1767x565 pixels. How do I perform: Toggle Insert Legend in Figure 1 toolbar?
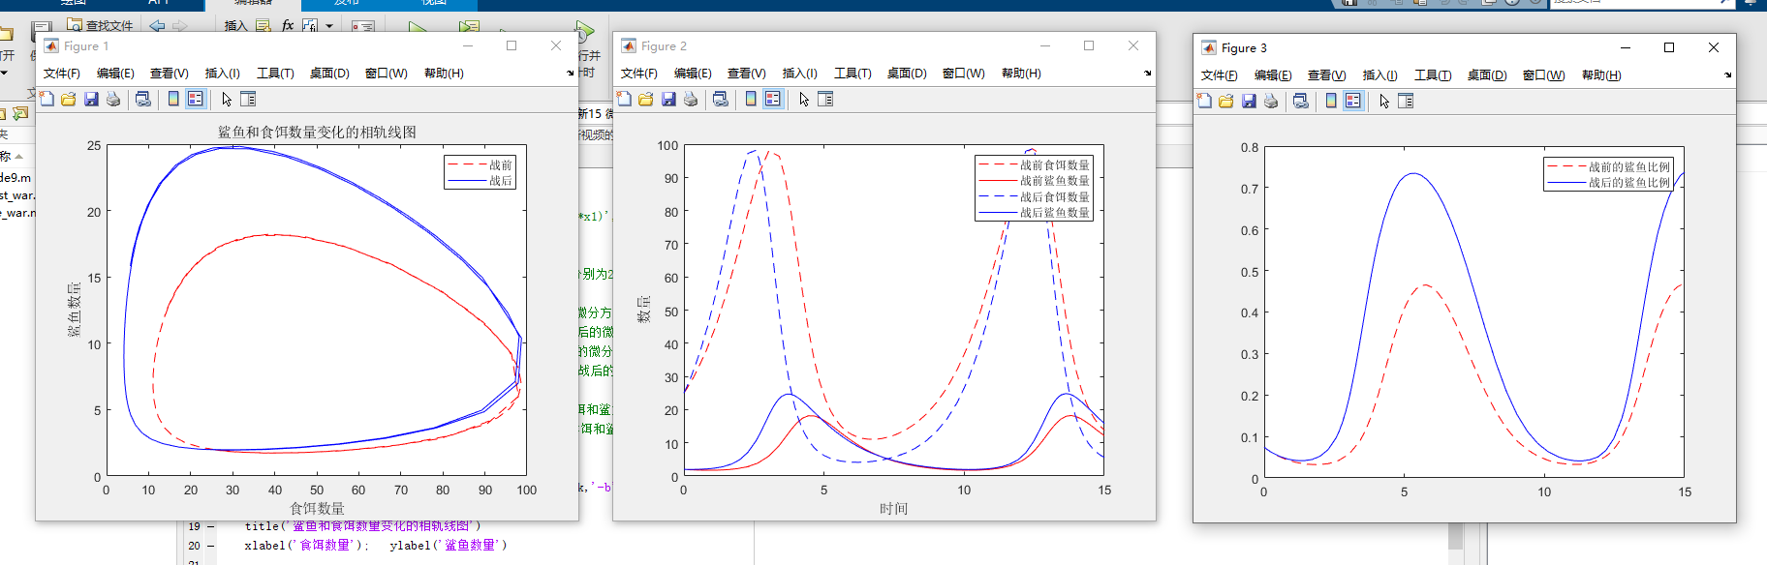196,99
